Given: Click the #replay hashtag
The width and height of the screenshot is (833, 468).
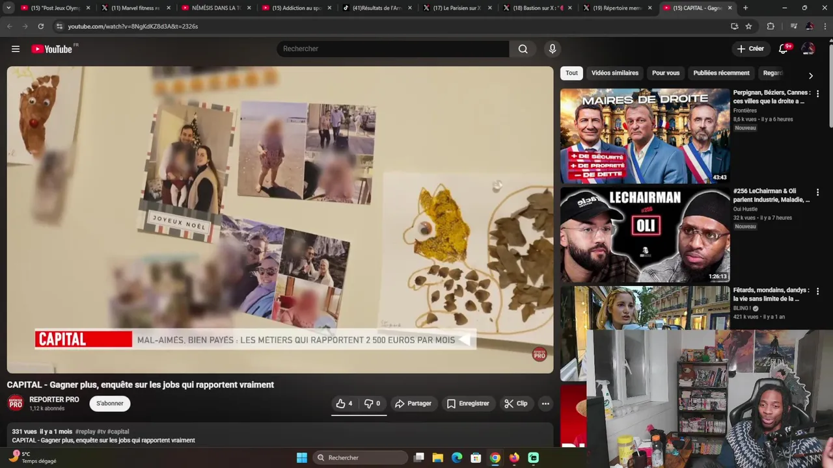Looking at the screenshot, I should pyautogui.click(x=85, y=432).
